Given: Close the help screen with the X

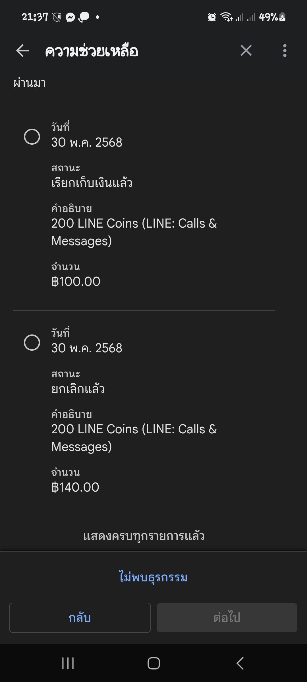Looking at the screenshot, I should click(246, 51).
